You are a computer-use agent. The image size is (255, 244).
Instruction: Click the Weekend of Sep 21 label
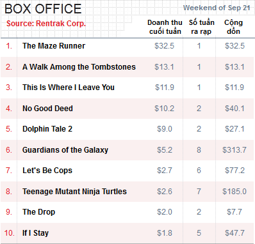coord(217,8)
